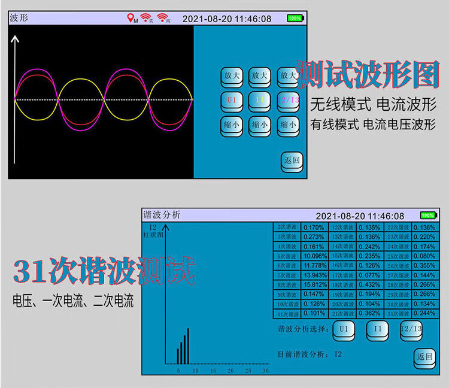Click the second red Wi-Fi signal icon

click(x=162, y=19)
